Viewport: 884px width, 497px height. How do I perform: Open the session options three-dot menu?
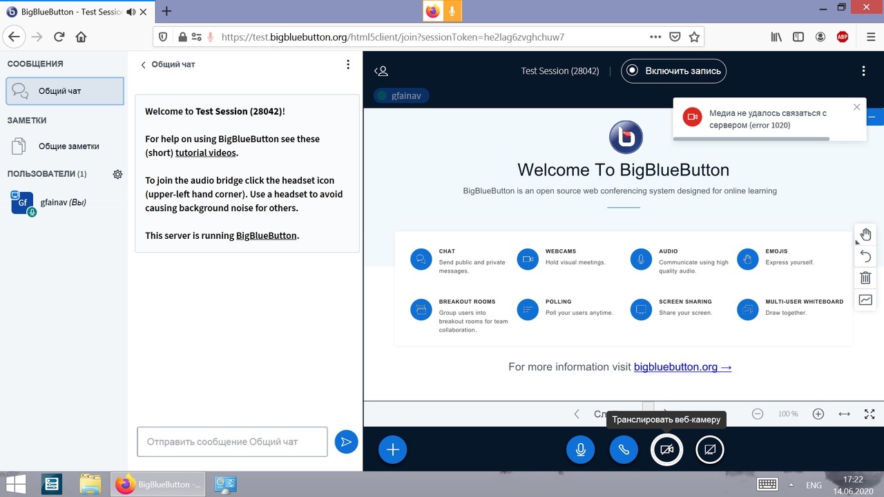pyautogui.click(x=863, y=71)
